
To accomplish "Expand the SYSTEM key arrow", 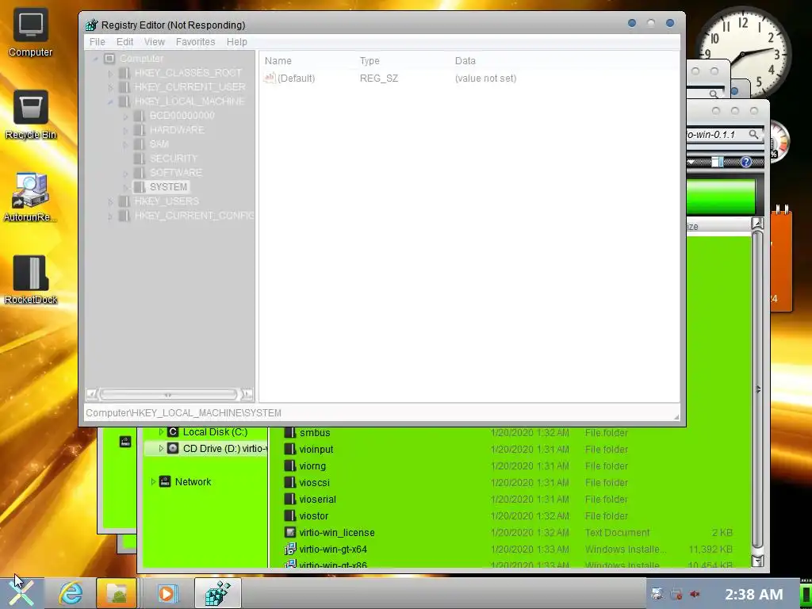I will tap(125, 187).
